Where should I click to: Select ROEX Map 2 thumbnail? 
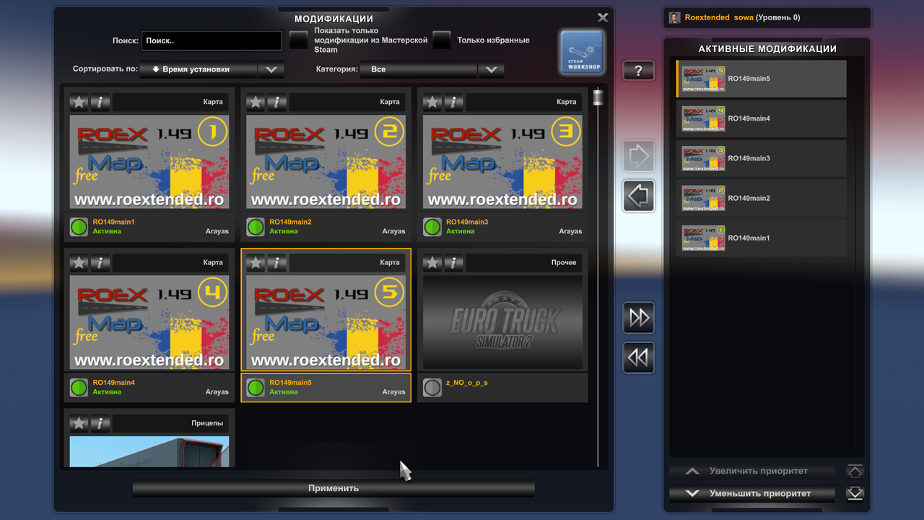click(x=326, y=162)
